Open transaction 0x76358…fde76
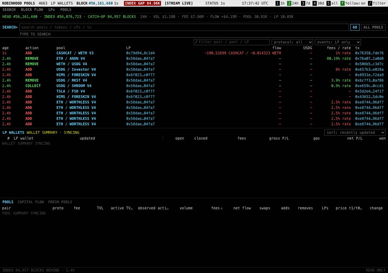The height and width of the screenshot is (273, 388). point(369,53)
